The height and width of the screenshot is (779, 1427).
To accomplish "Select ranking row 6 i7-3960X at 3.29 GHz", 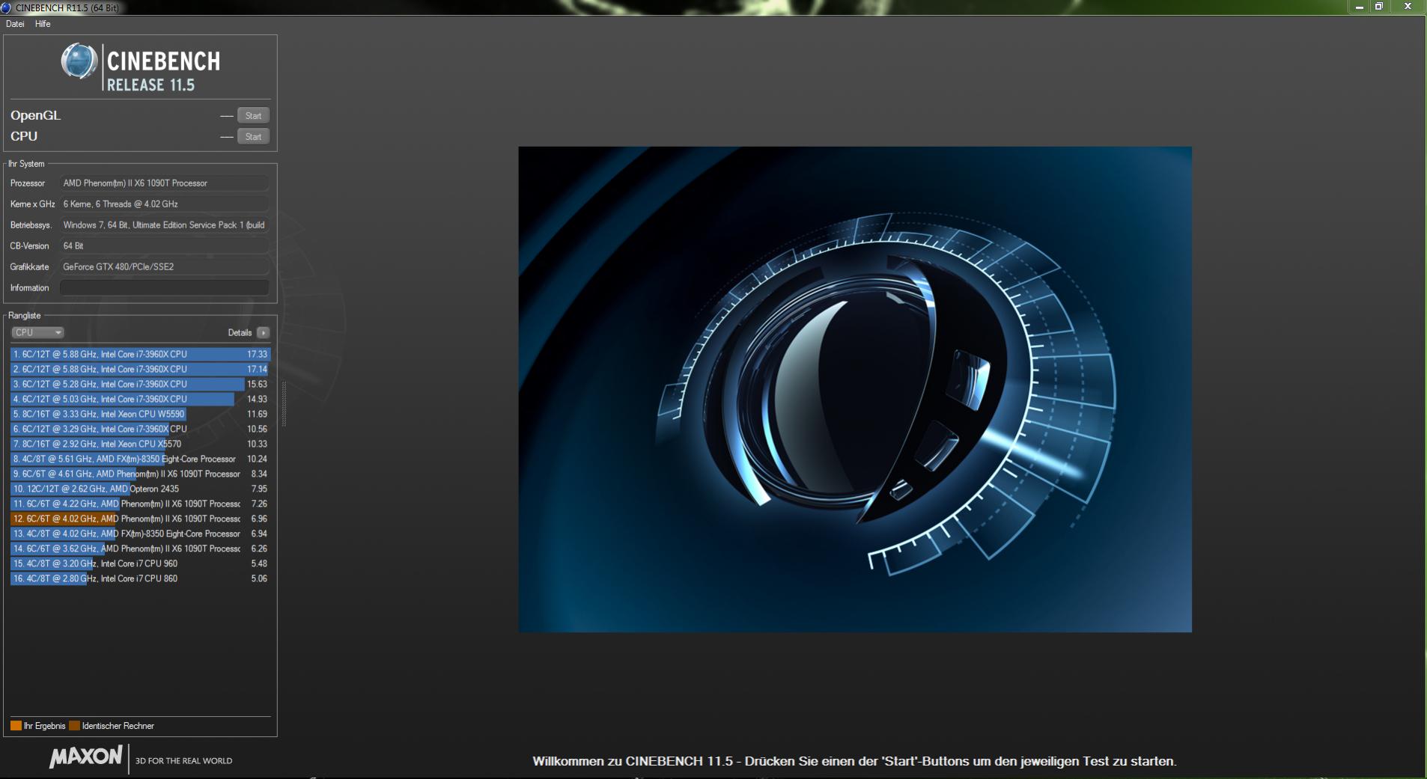I will [x=140, y=429].
